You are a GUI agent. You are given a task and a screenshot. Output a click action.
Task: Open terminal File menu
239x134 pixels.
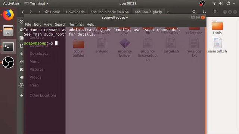(x=28, y=25)
